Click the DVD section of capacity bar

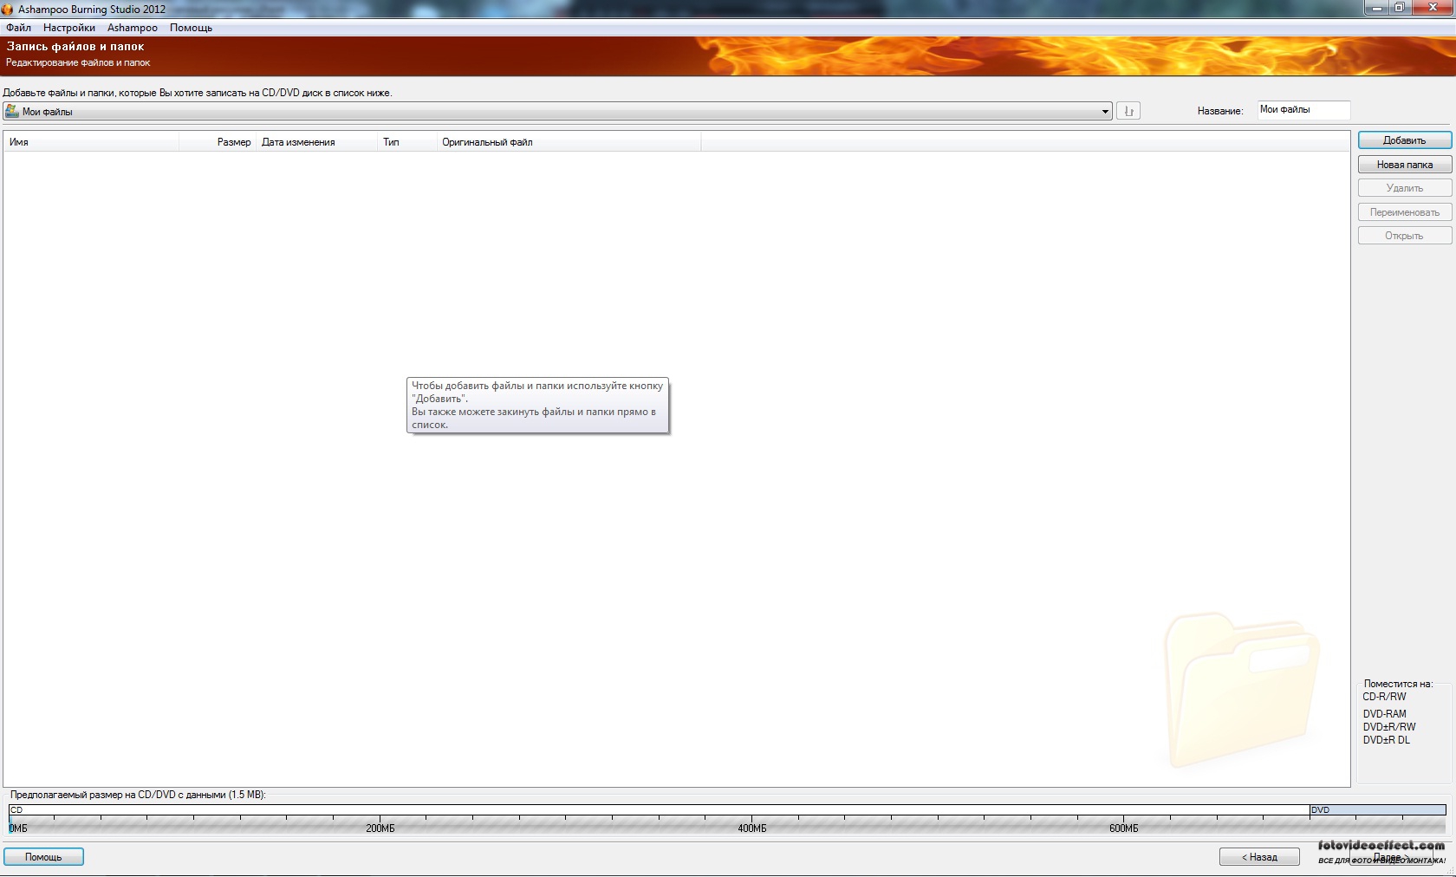(x=1377, y=810)
